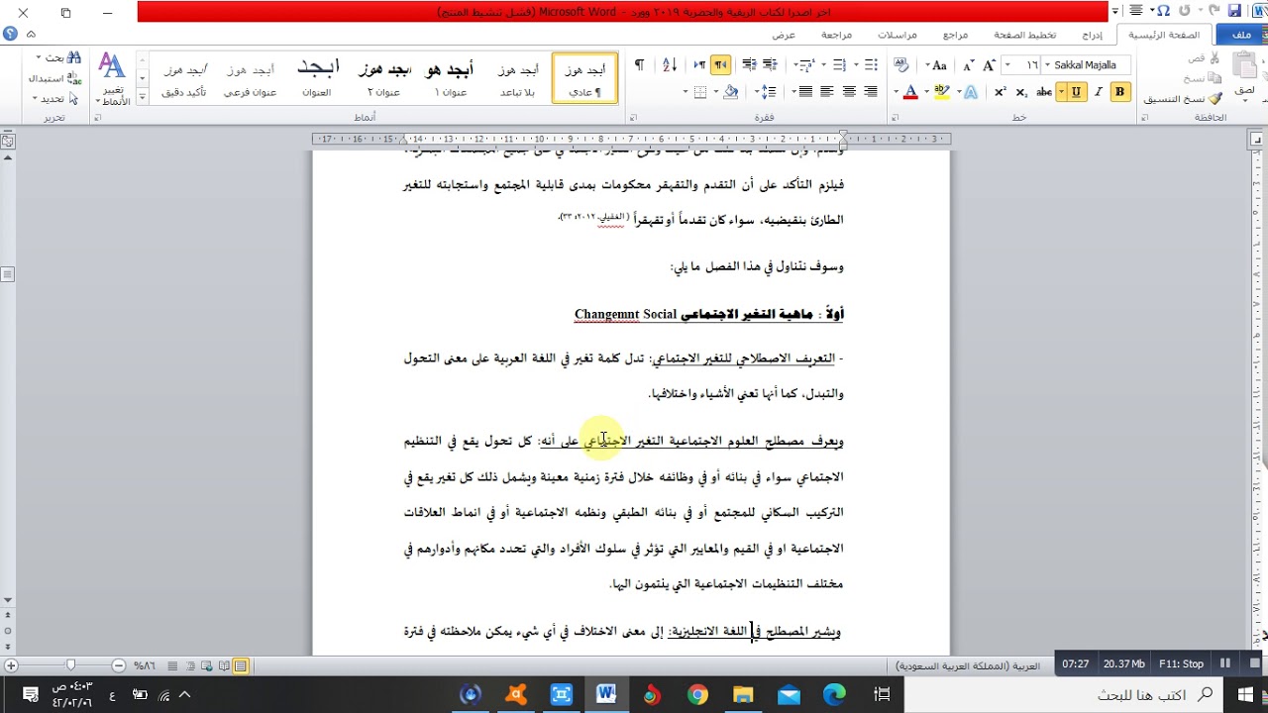
Task: Open font size dropdown
Action: click(x=1007, y=64)
